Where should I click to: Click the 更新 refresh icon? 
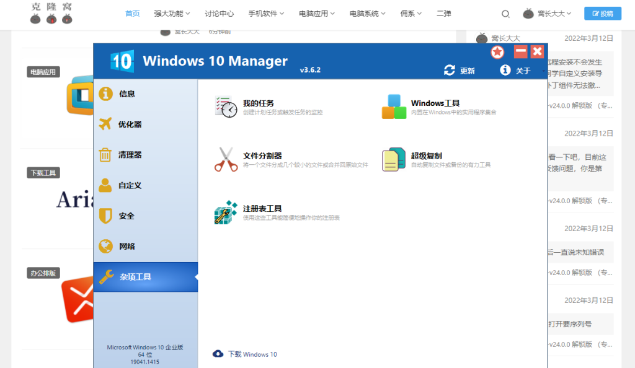449,71
